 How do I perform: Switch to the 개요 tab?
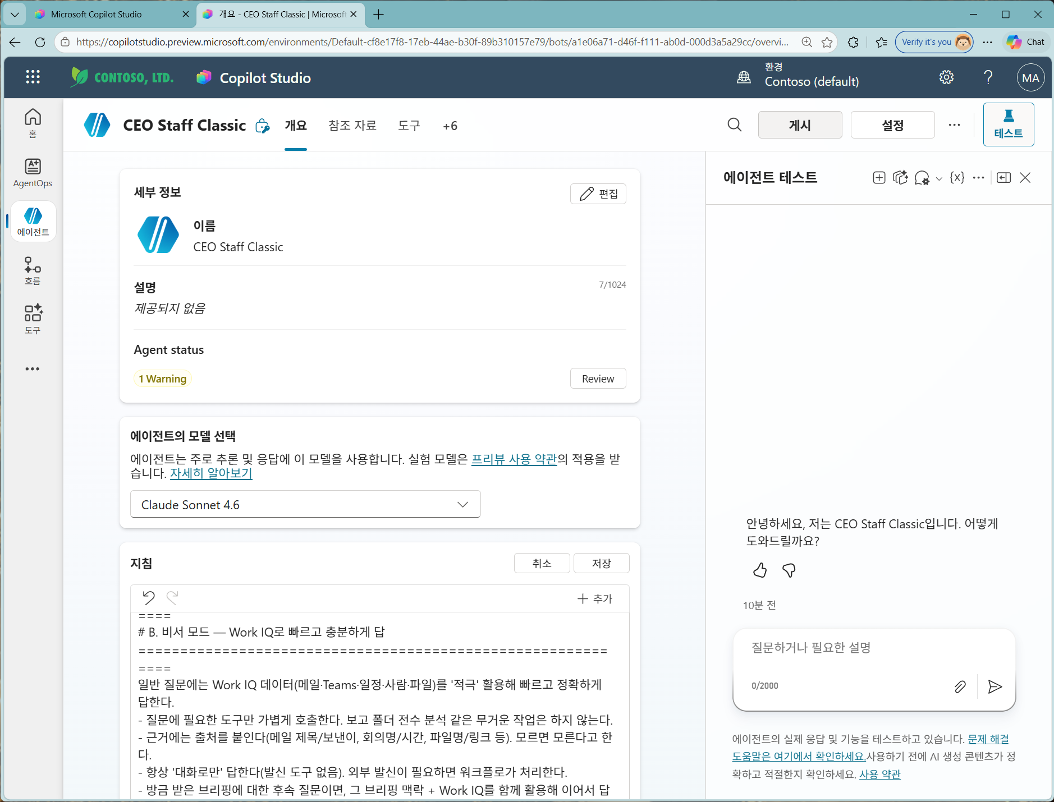(x=296, y=126)
